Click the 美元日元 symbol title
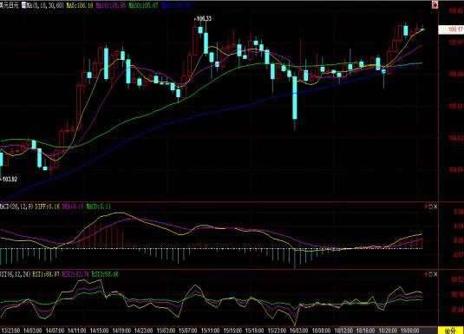Image resolution: width=464 pixels, height=334 pixels. point(10,5)
